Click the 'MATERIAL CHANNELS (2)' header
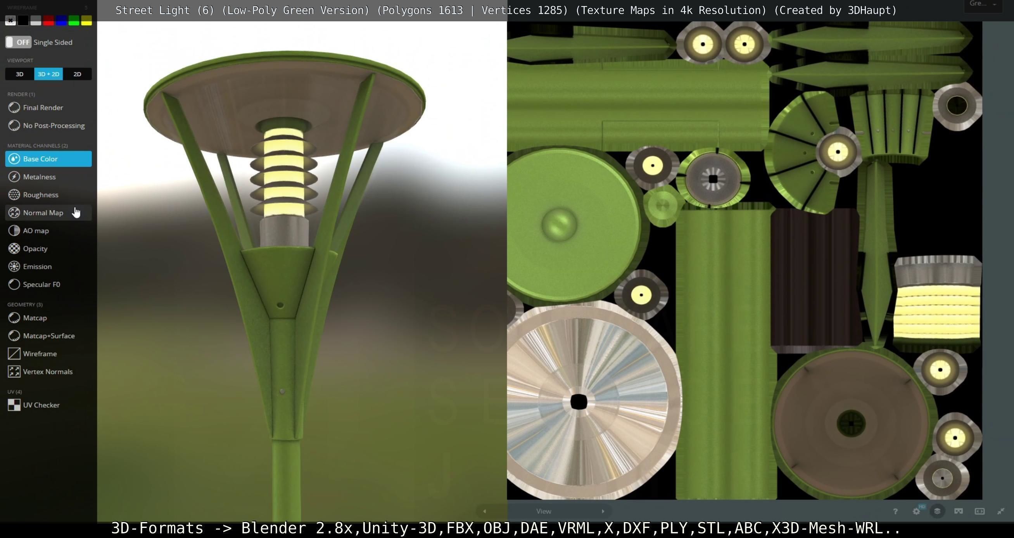Viewport: 1014px width, 538px height. coord(37,145)
